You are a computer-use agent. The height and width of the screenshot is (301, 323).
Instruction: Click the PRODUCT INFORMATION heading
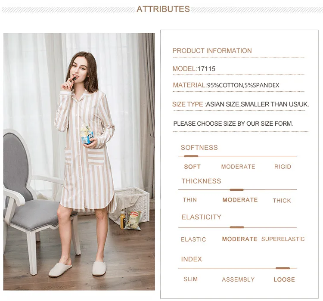pos(212,51)
